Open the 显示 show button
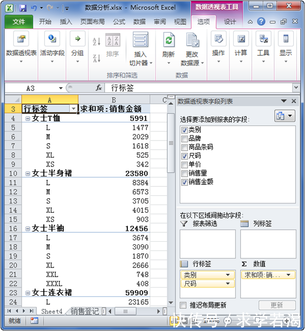Image resolution: width=305 pixels, height=331 pixels. [286, 47]
